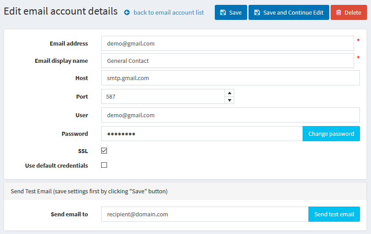This screenshot has width=371, height=234.
Task: Click the Port number field showing 587
Action: tap(162, 96)
